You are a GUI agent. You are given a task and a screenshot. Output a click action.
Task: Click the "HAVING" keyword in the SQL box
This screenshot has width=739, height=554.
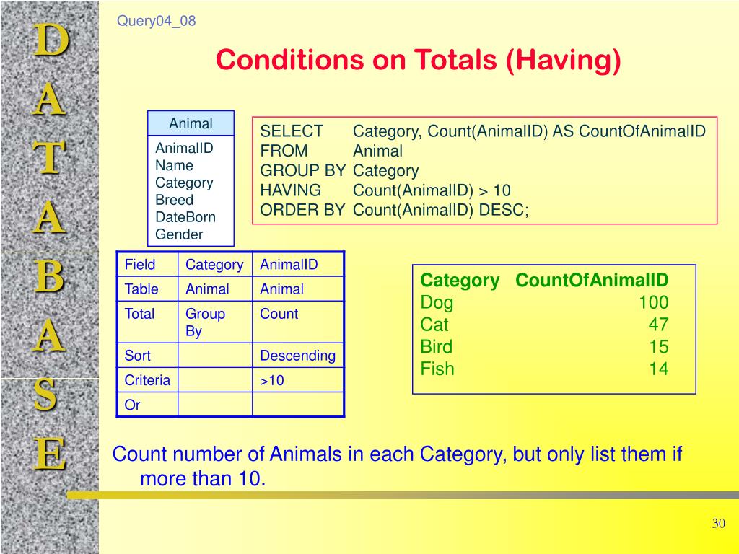click(290, 190)
